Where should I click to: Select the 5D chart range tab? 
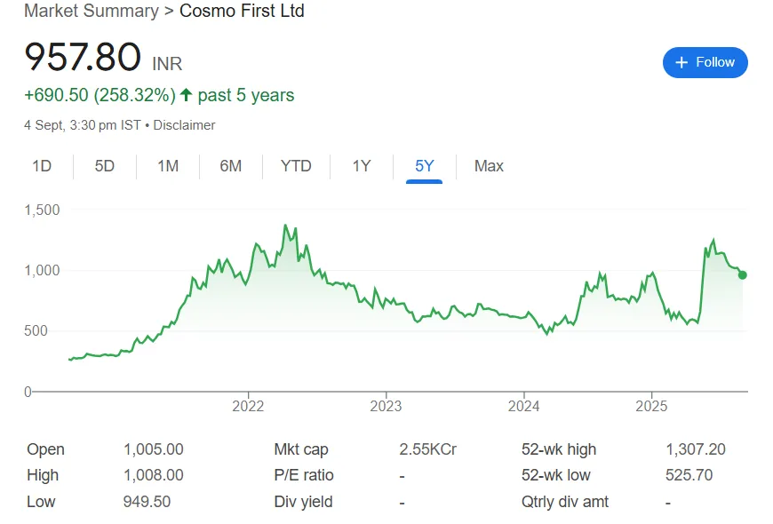(105, 166)
